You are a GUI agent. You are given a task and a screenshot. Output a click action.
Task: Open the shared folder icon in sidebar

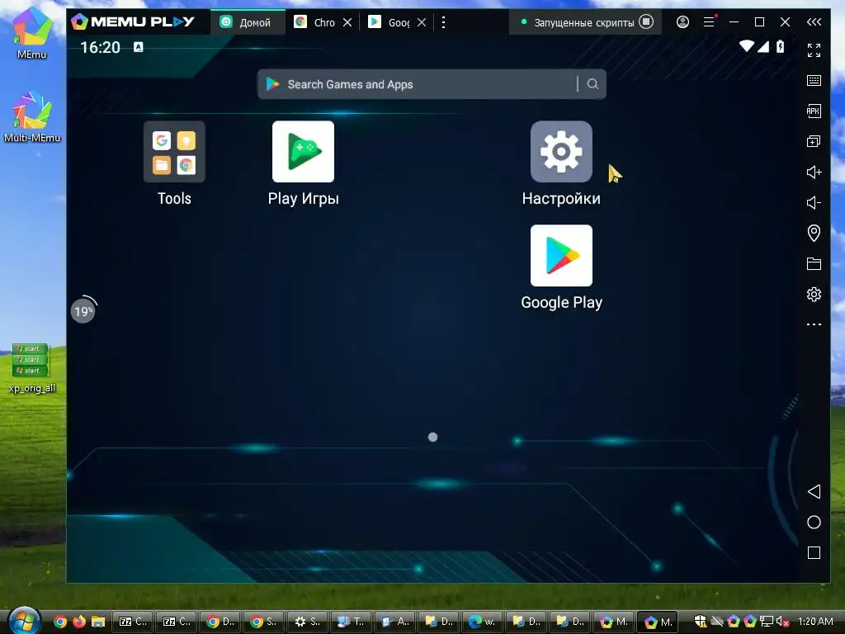coord(814,263)
